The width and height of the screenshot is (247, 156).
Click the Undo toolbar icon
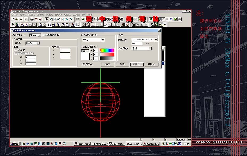click(x=26, y=19)
